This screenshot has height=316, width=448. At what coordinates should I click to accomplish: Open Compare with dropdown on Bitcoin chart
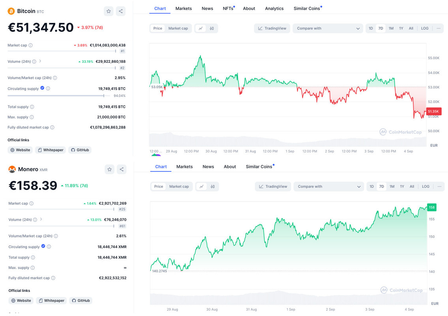(328, 28)
